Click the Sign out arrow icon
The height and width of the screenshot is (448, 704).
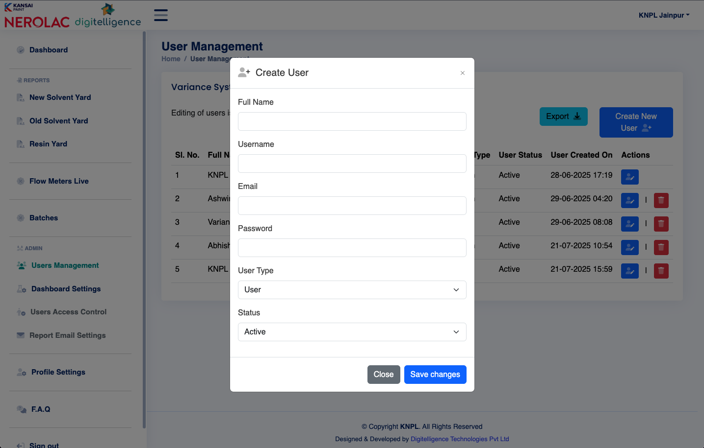(21, 444)
